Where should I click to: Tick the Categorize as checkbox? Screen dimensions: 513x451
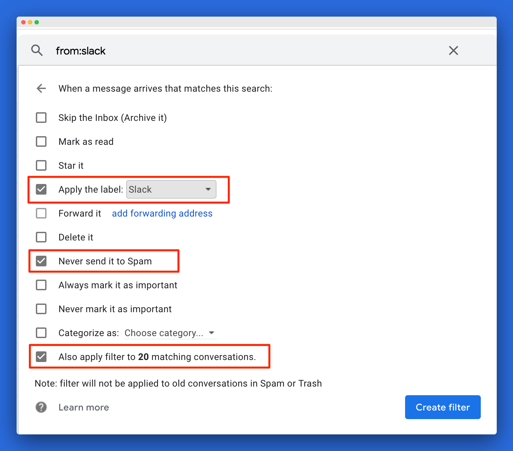pyautogui.click(x=41, y=333)
